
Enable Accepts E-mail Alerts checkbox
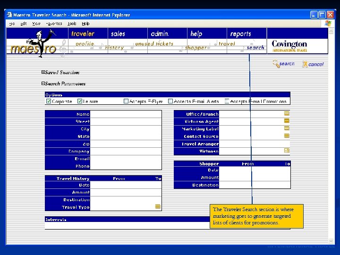tap(170, 101)
